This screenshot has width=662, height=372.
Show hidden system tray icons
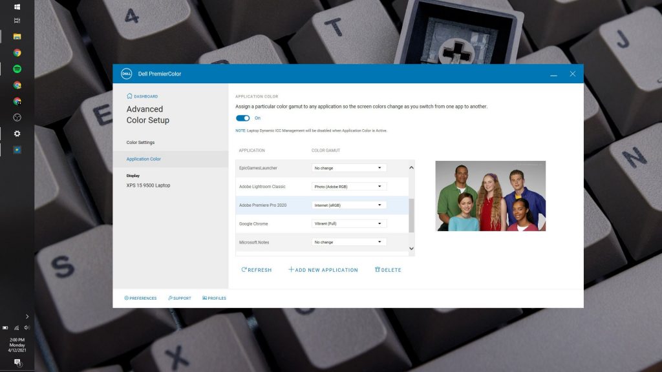(27, 316)
